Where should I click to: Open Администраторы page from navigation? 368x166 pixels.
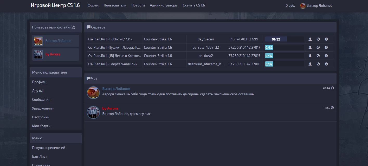tap(164, 5)
